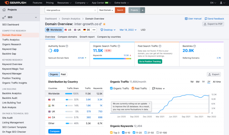Switch to Compare domains tab
This screenshot has height=135, width=229.
(x=67, y=37)
